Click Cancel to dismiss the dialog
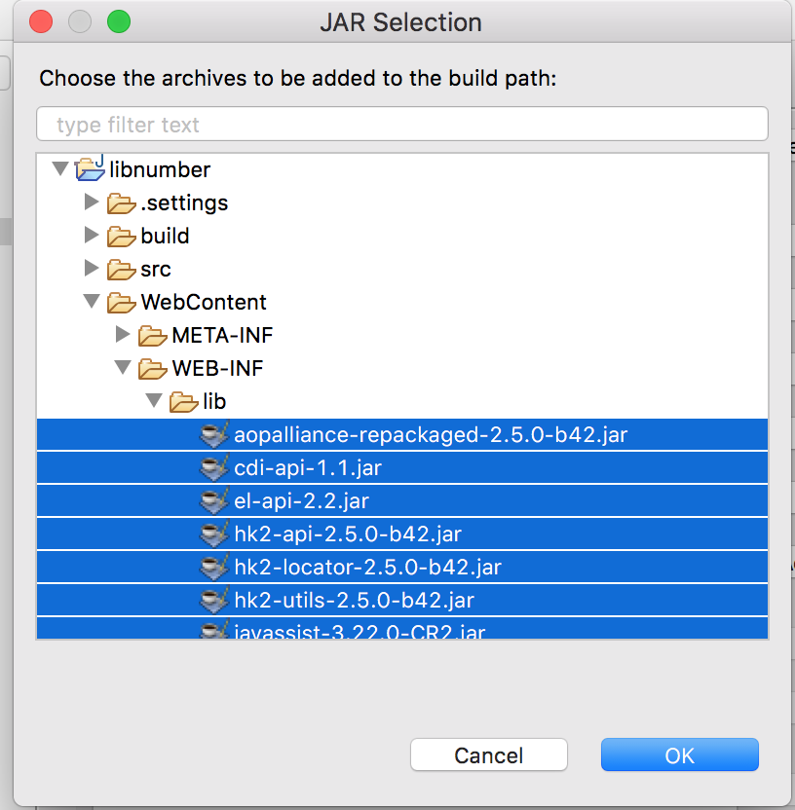The height and width of the screenshot is (810, 795). pos(489,755)
